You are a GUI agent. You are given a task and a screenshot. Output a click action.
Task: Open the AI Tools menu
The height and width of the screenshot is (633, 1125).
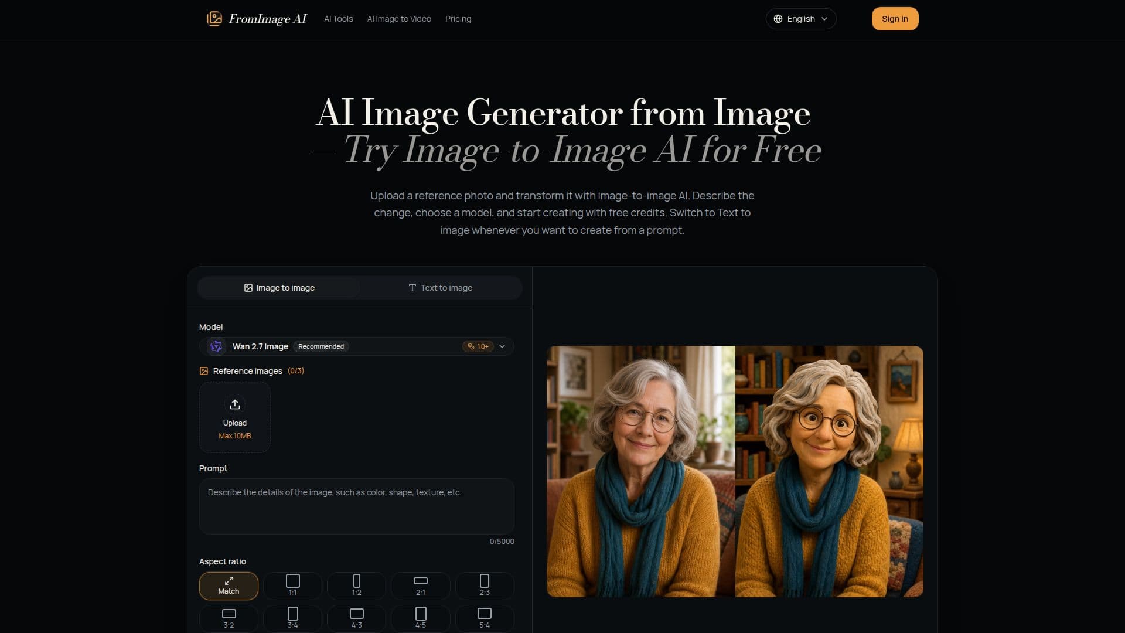(339, 19)
